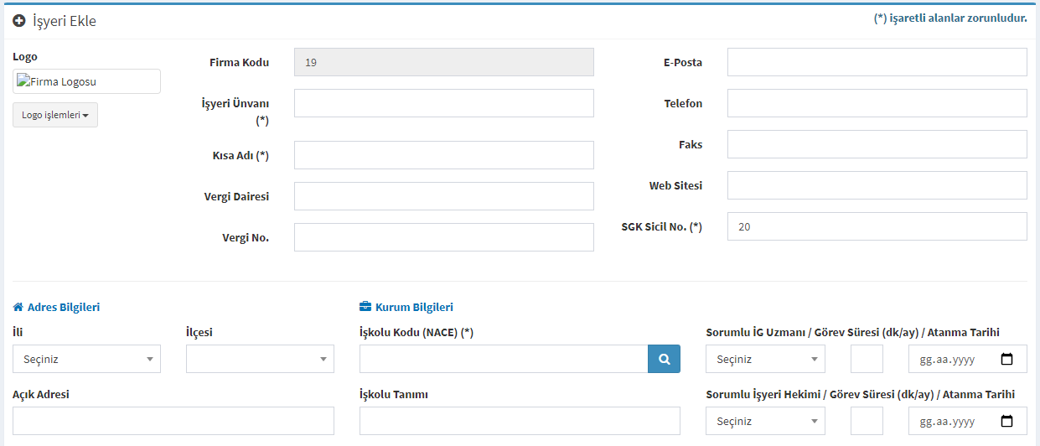Open calendar picker for İG Uzmanı Atanma Tarihi
Viewport: 1040px width, 446px height.
(x=1006, y=359)
